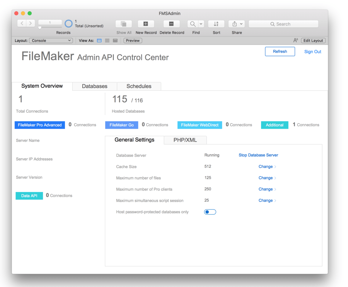Screen dimensions: 348x287
Task: Toggle Host password-protected databases only
Action: coord(210,212)
